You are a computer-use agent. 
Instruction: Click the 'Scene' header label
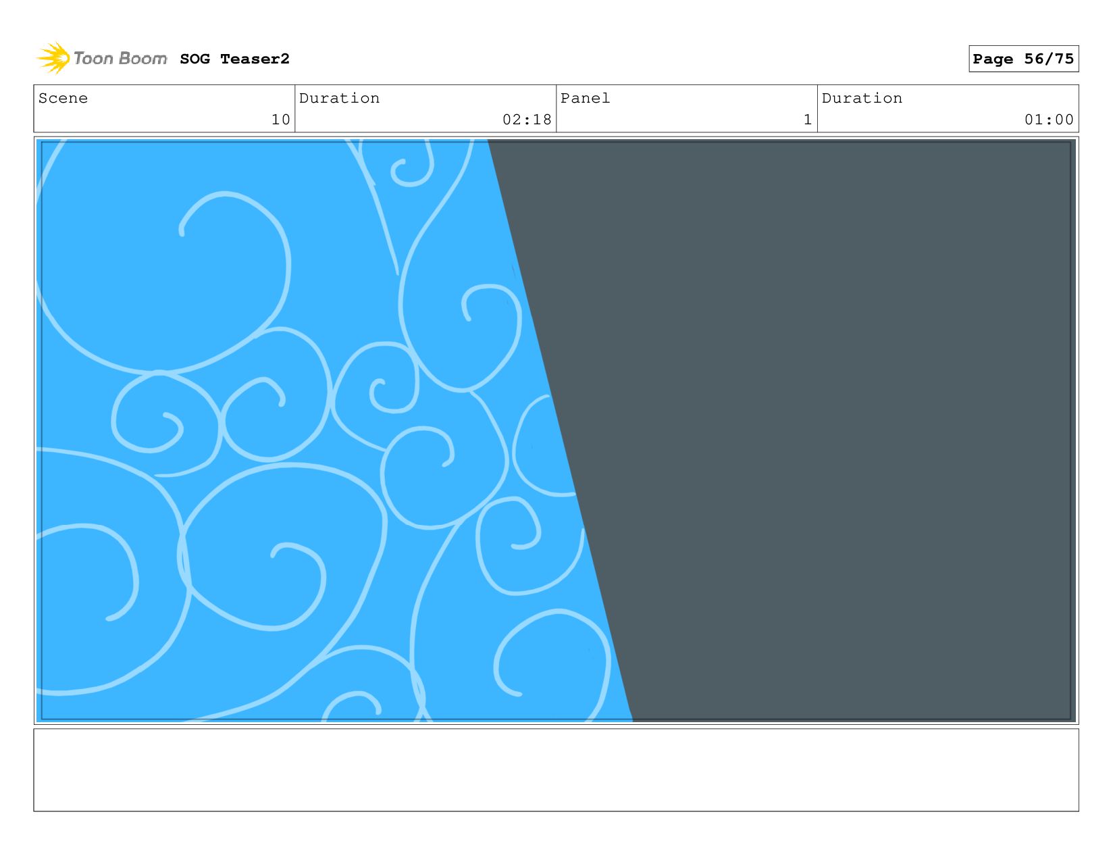click(63, 98)
